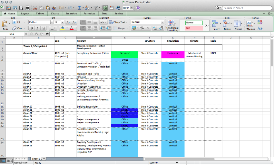274x165 pixels.
Task: Open the Fill options dropdown
Action: (x=24, y=22)
